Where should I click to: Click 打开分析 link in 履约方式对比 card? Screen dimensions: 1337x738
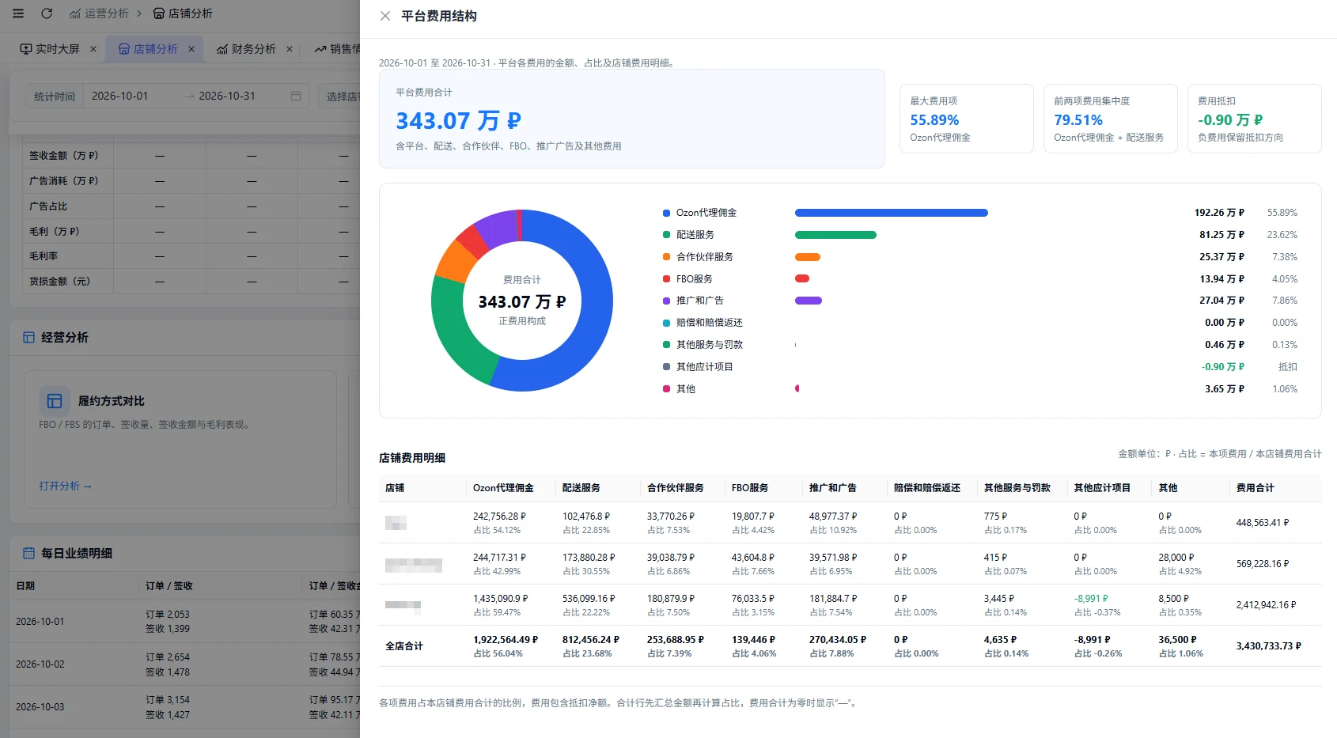(66, 486)
